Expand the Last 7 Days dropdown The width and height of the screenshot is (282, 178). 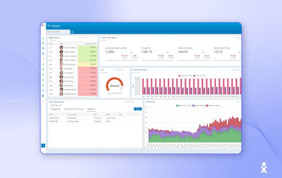coord(56,105)
